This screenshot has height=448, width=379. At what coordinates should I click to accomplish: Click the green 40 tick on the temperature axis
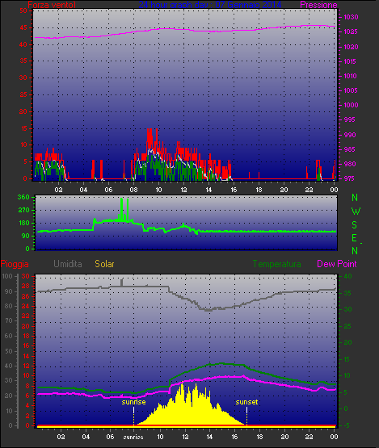[347, 276]
